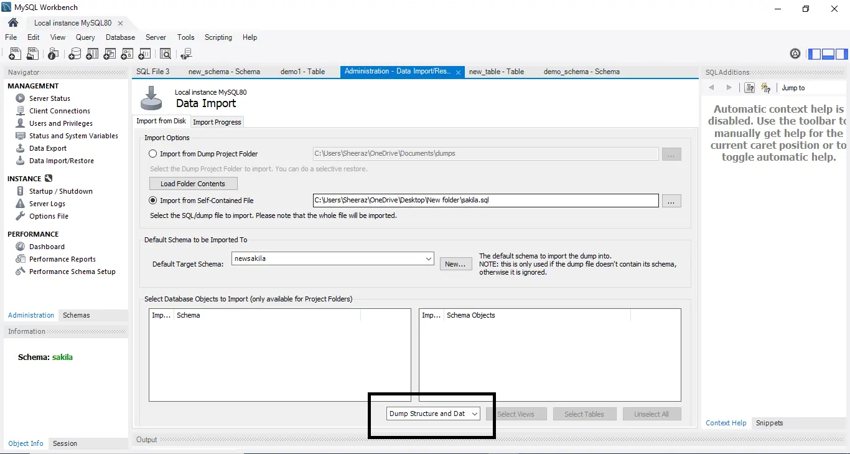Select Import from Dump Project Folder option
Image resolution: width=850 pixels, height=454 pixels.
pos(152,154)
